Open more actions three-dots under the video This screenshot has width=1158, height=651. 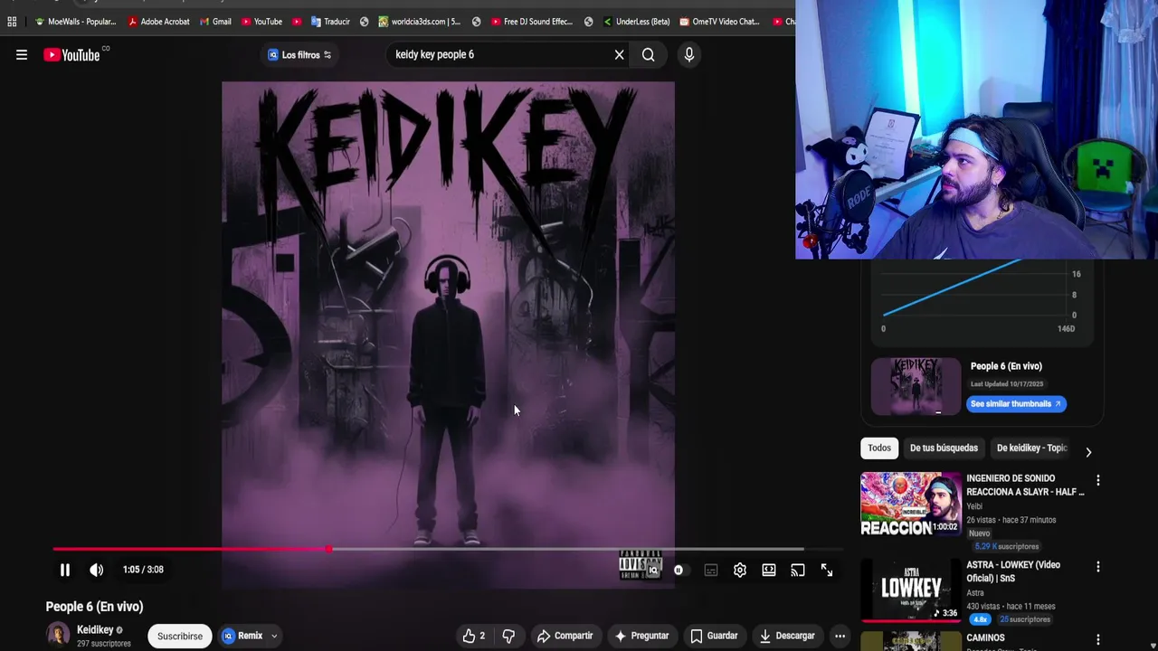click(840, 636)
